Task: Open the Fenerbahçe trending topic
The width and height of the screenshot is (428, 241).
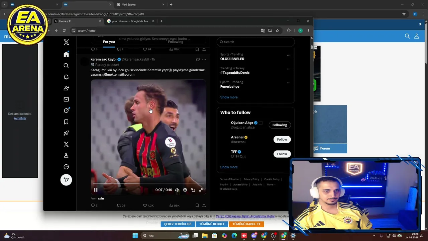Action: pyautogui.click(x=230, y=86)
